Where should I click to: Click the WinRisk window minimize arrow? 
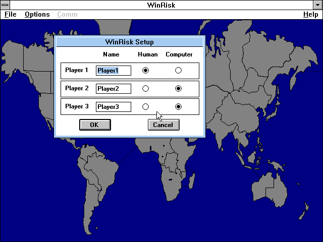pos(318,5)
